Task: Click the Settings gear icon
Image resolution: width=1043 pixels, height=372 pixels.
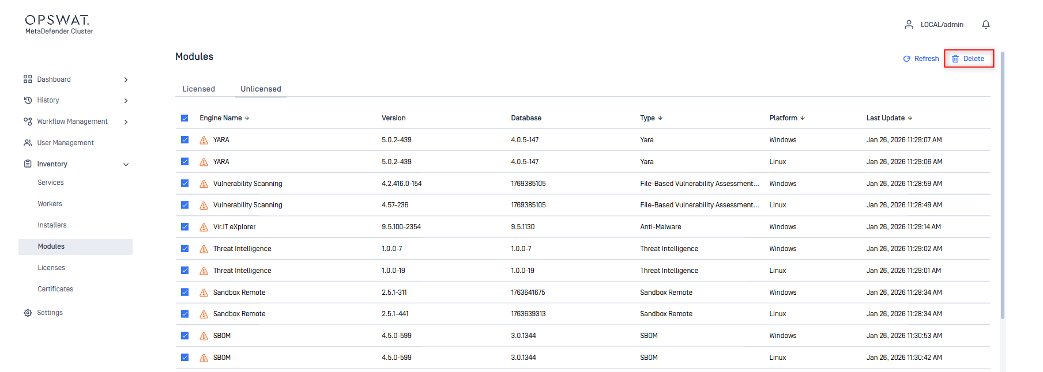Action: [28, 313]
